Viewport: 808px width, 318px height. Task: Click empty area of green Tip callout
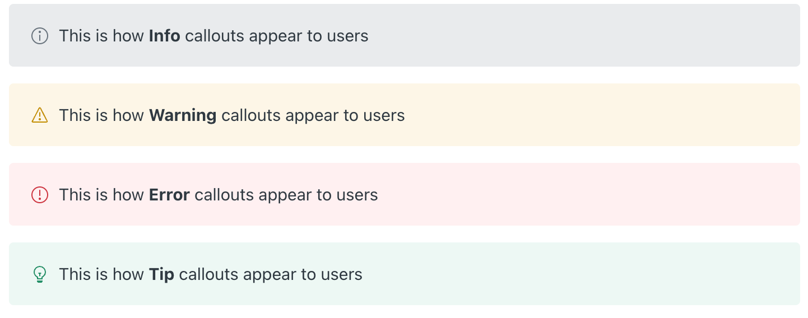coord(583,274)
